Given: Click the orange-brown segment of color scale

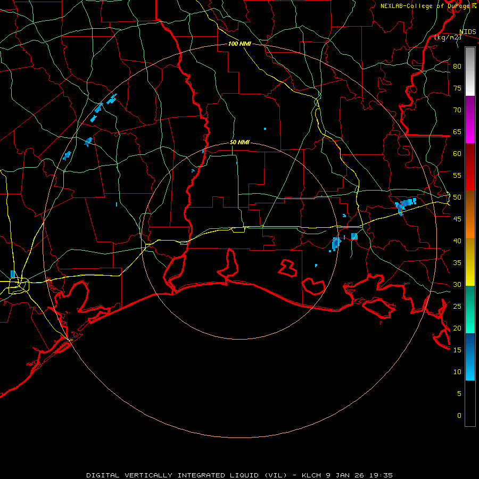Looking at the screenshot, I should pyautogui.click(x=470, y=214).
